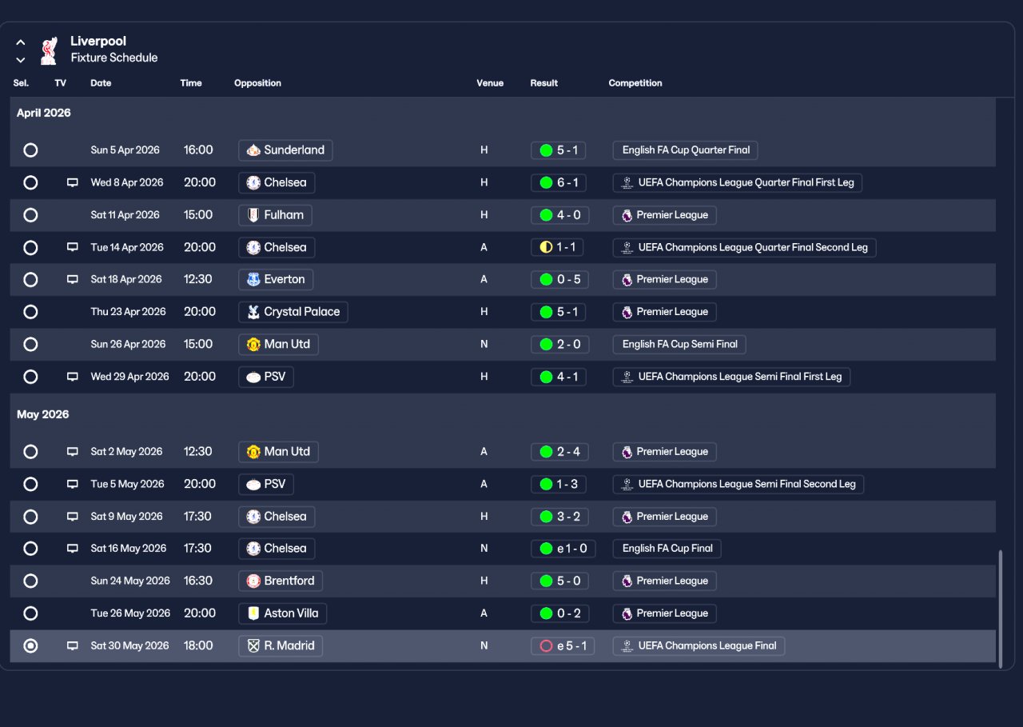
Task: Click the down chevron beside Fixture Schedule
Action: (21, 60)
